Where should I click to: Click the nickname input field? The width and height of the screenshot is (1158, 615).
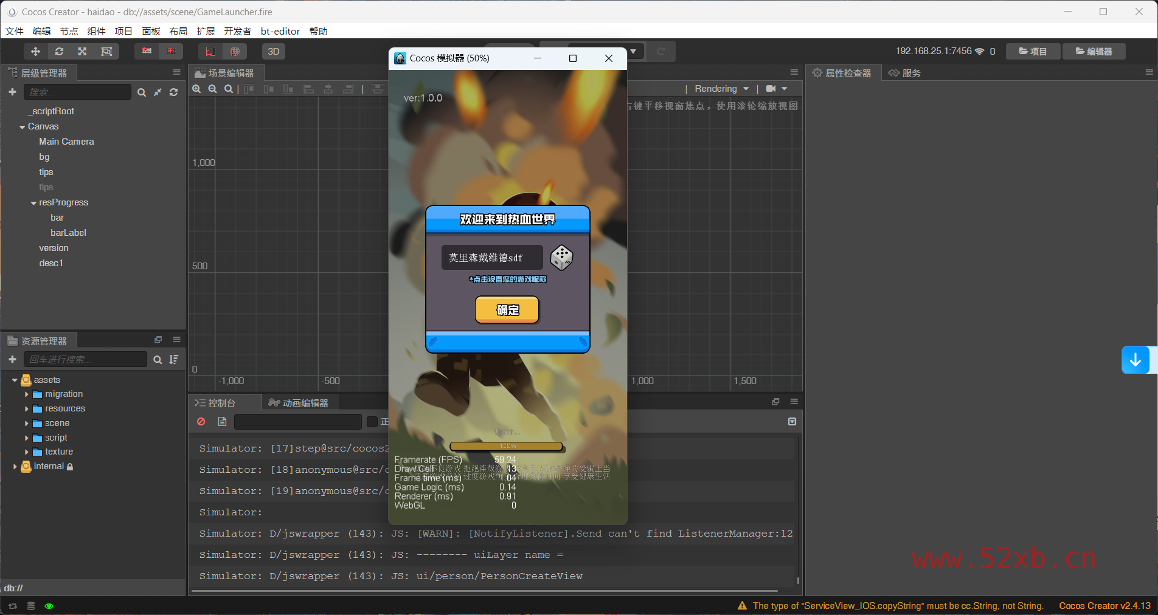click(x=491, y=258)
